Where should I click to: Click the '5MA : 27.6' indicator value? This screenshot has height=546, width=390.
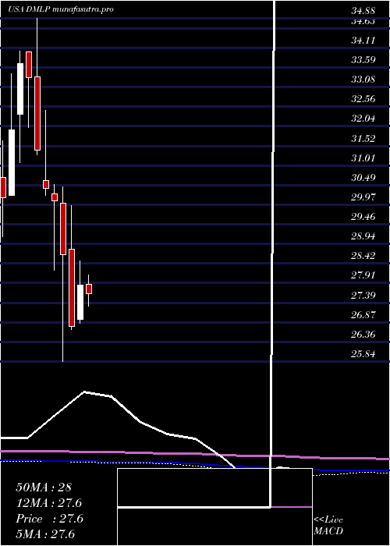tap(45, 534)
